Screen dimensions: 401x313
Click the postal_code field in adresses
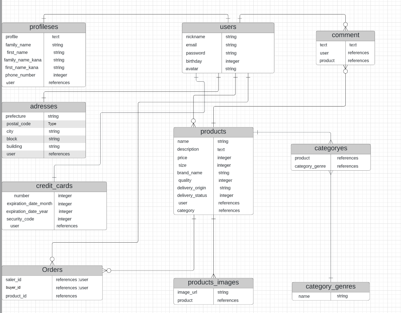[x=19, y=124]
